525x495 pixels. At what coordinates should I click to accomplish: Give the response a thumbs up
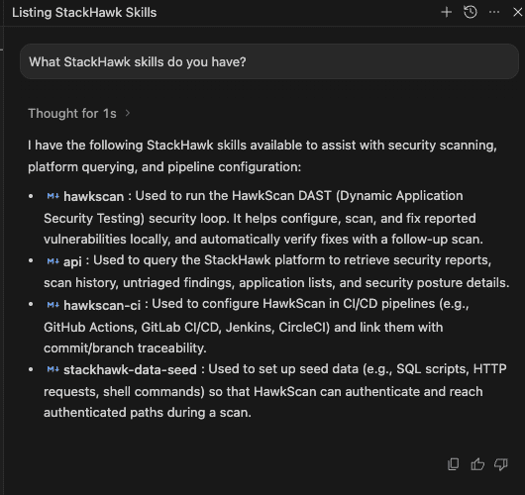click(477, 464)
